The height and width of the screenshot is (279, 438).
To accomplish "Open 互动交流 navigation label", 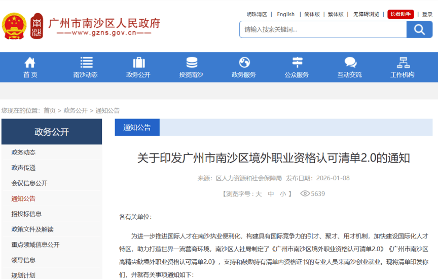I will point(349,75).
